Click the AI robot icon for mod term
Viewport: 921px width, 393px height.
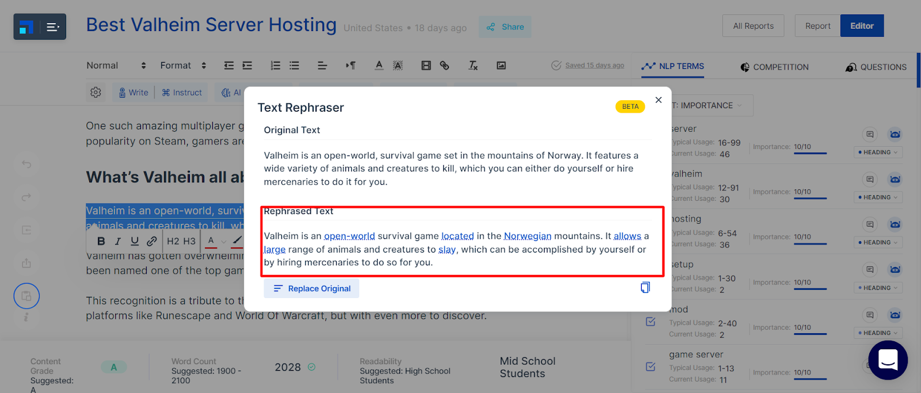[x=895, y=315]
